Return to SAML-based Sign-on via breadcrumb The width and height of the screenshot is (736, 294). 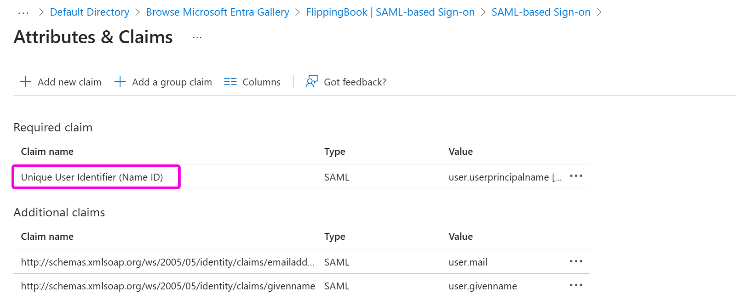[x=540, y=12]
